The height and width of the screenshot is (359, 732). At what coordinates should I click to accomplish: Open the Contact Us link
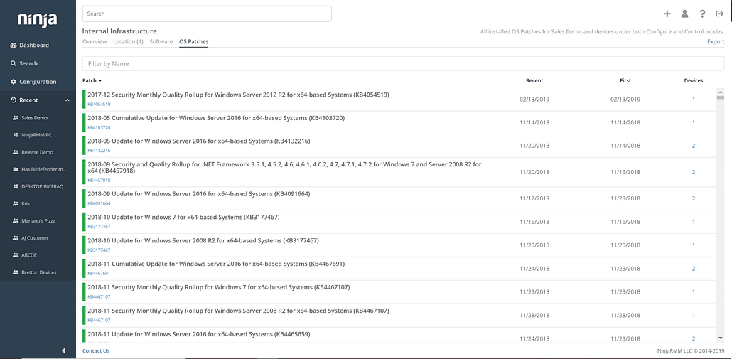pos(96,350)
